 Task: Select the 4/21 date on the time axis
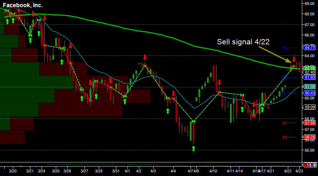coord(270,171)
